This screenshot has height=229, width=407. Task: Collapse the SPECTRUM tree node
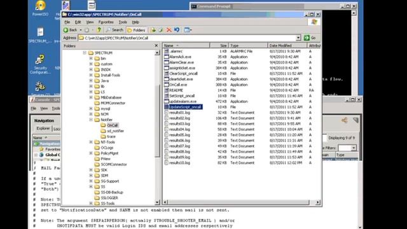tap(85, 53)
